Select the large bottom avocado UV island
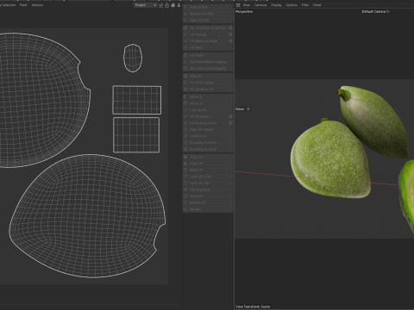Screen dimensions: 414x310 (87, 216)
